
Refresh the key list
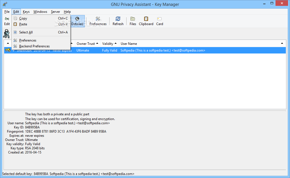[118, 21]
